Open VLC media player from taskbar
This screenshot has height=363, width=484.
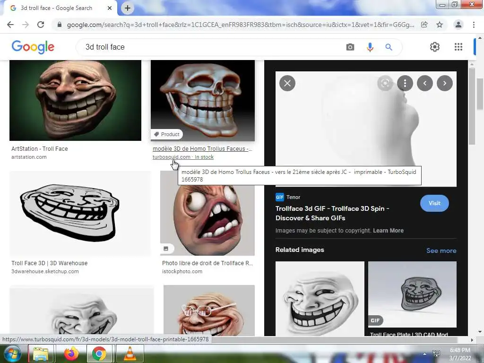pyautogui.click(x=130, y=354)
